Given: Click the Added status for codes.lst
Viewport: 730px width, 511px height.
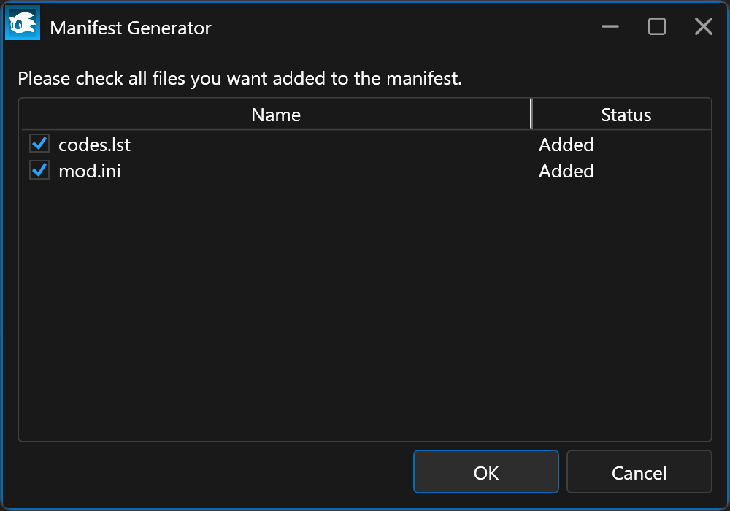Looking at the screenshot, I should tap(566, 145).
